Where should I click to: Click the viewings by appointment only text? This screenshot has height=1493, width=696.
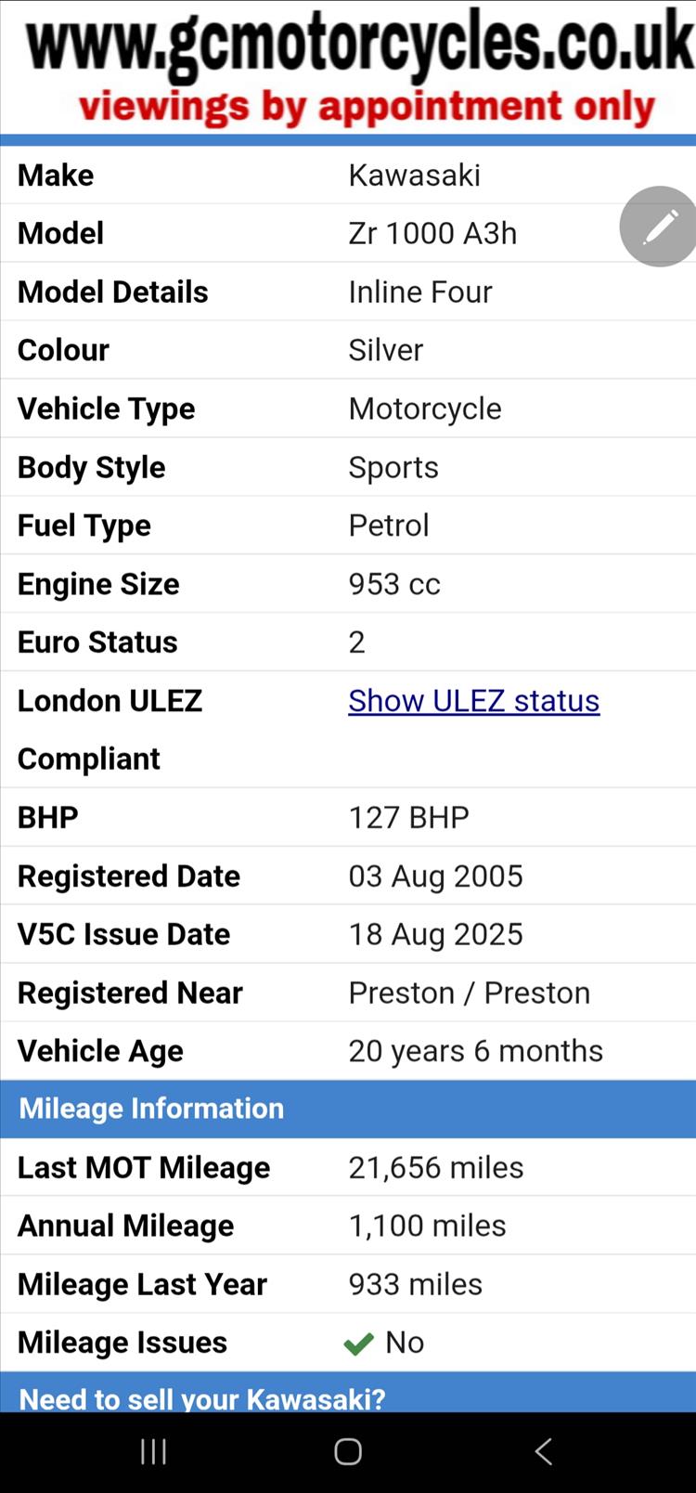pos(367,107)
